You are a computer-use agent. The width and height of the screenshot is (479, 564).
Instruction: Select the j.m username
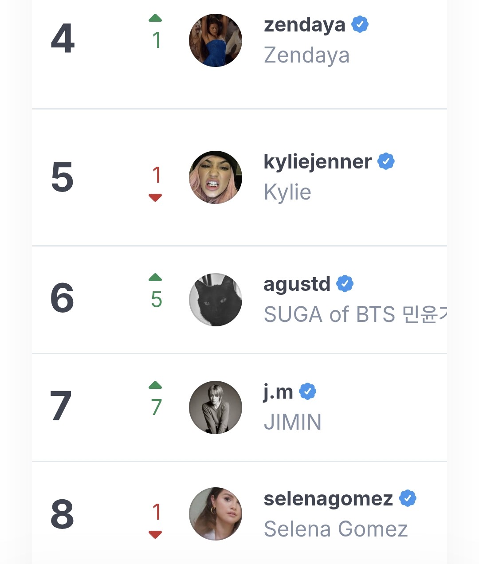tap(278, 392)
